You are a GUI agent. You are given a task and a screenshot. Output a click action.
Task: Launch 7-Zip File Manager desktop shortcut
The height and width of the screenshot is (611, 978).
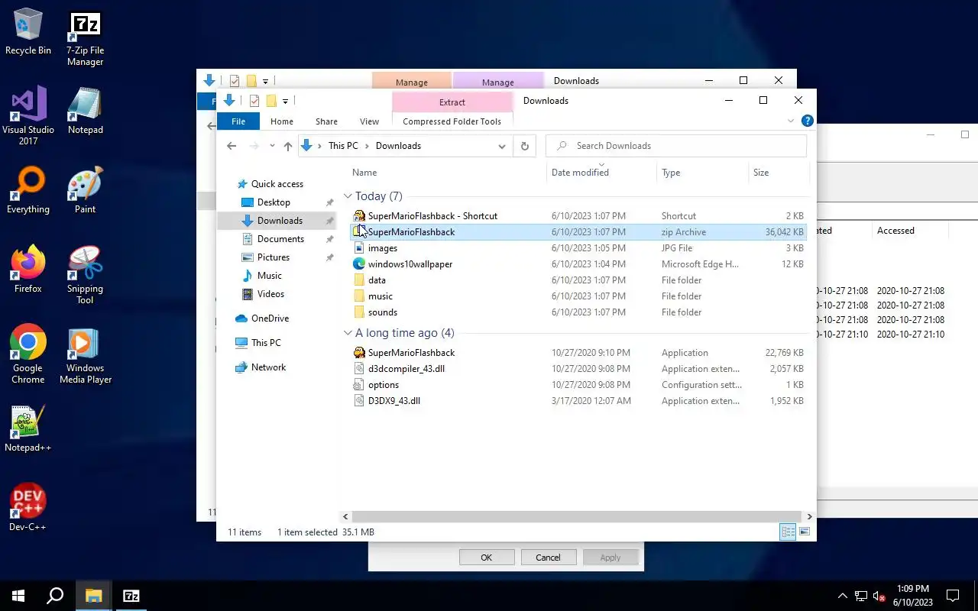click(x=85, y=38)
